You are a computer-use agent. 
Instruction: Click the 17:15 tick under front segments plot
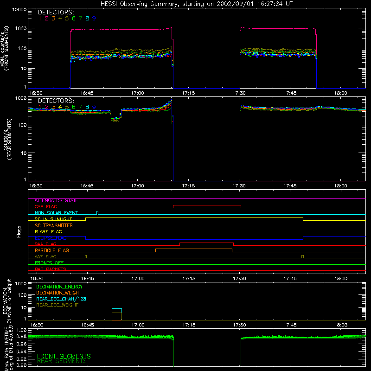tap(188, 93)
